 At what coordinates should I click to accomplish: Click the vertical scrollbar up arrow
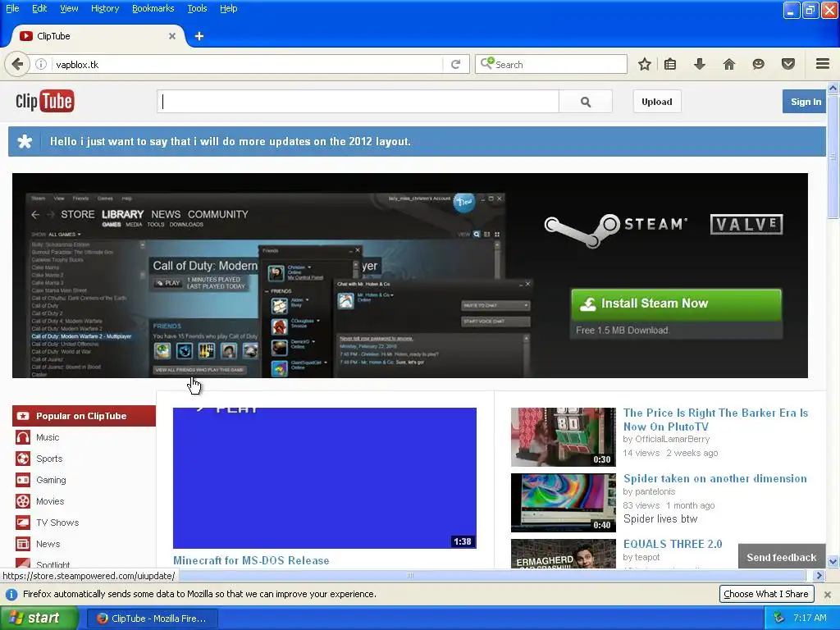click(833, 87)
